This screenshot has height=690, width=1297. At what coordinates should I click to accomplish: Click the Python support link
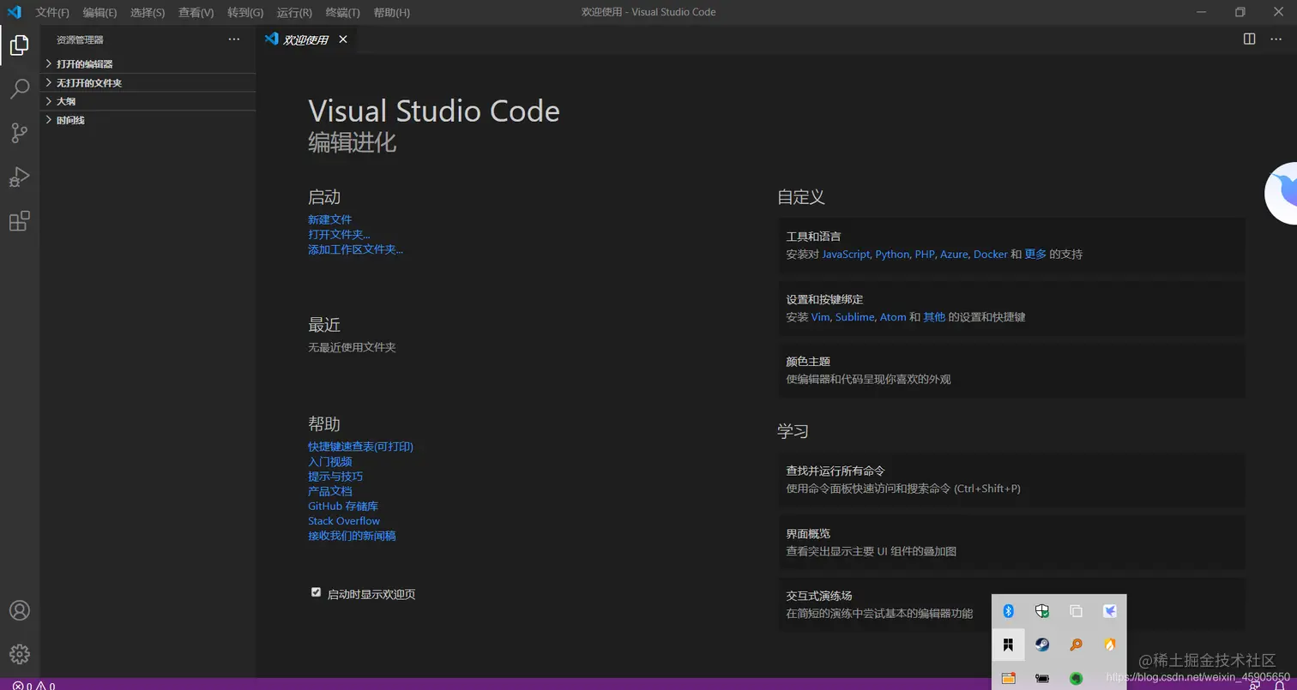pyautogui.click(x=892, y=255)
